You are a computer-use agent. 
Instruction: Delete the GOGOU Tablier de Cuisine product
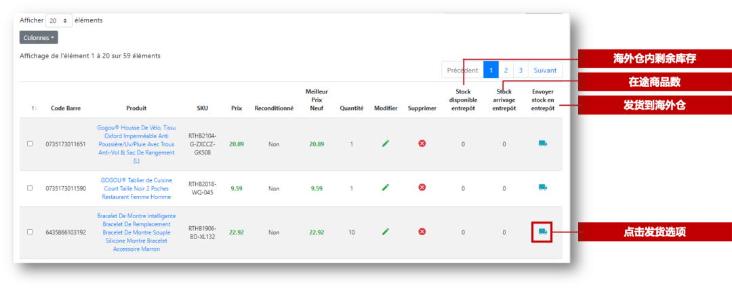(x=422, y=188)
